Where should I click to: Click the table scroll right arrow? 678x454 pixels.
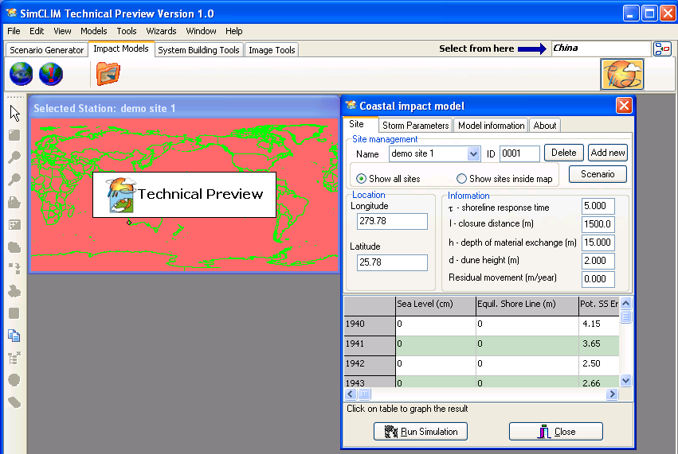pos(612,394)
